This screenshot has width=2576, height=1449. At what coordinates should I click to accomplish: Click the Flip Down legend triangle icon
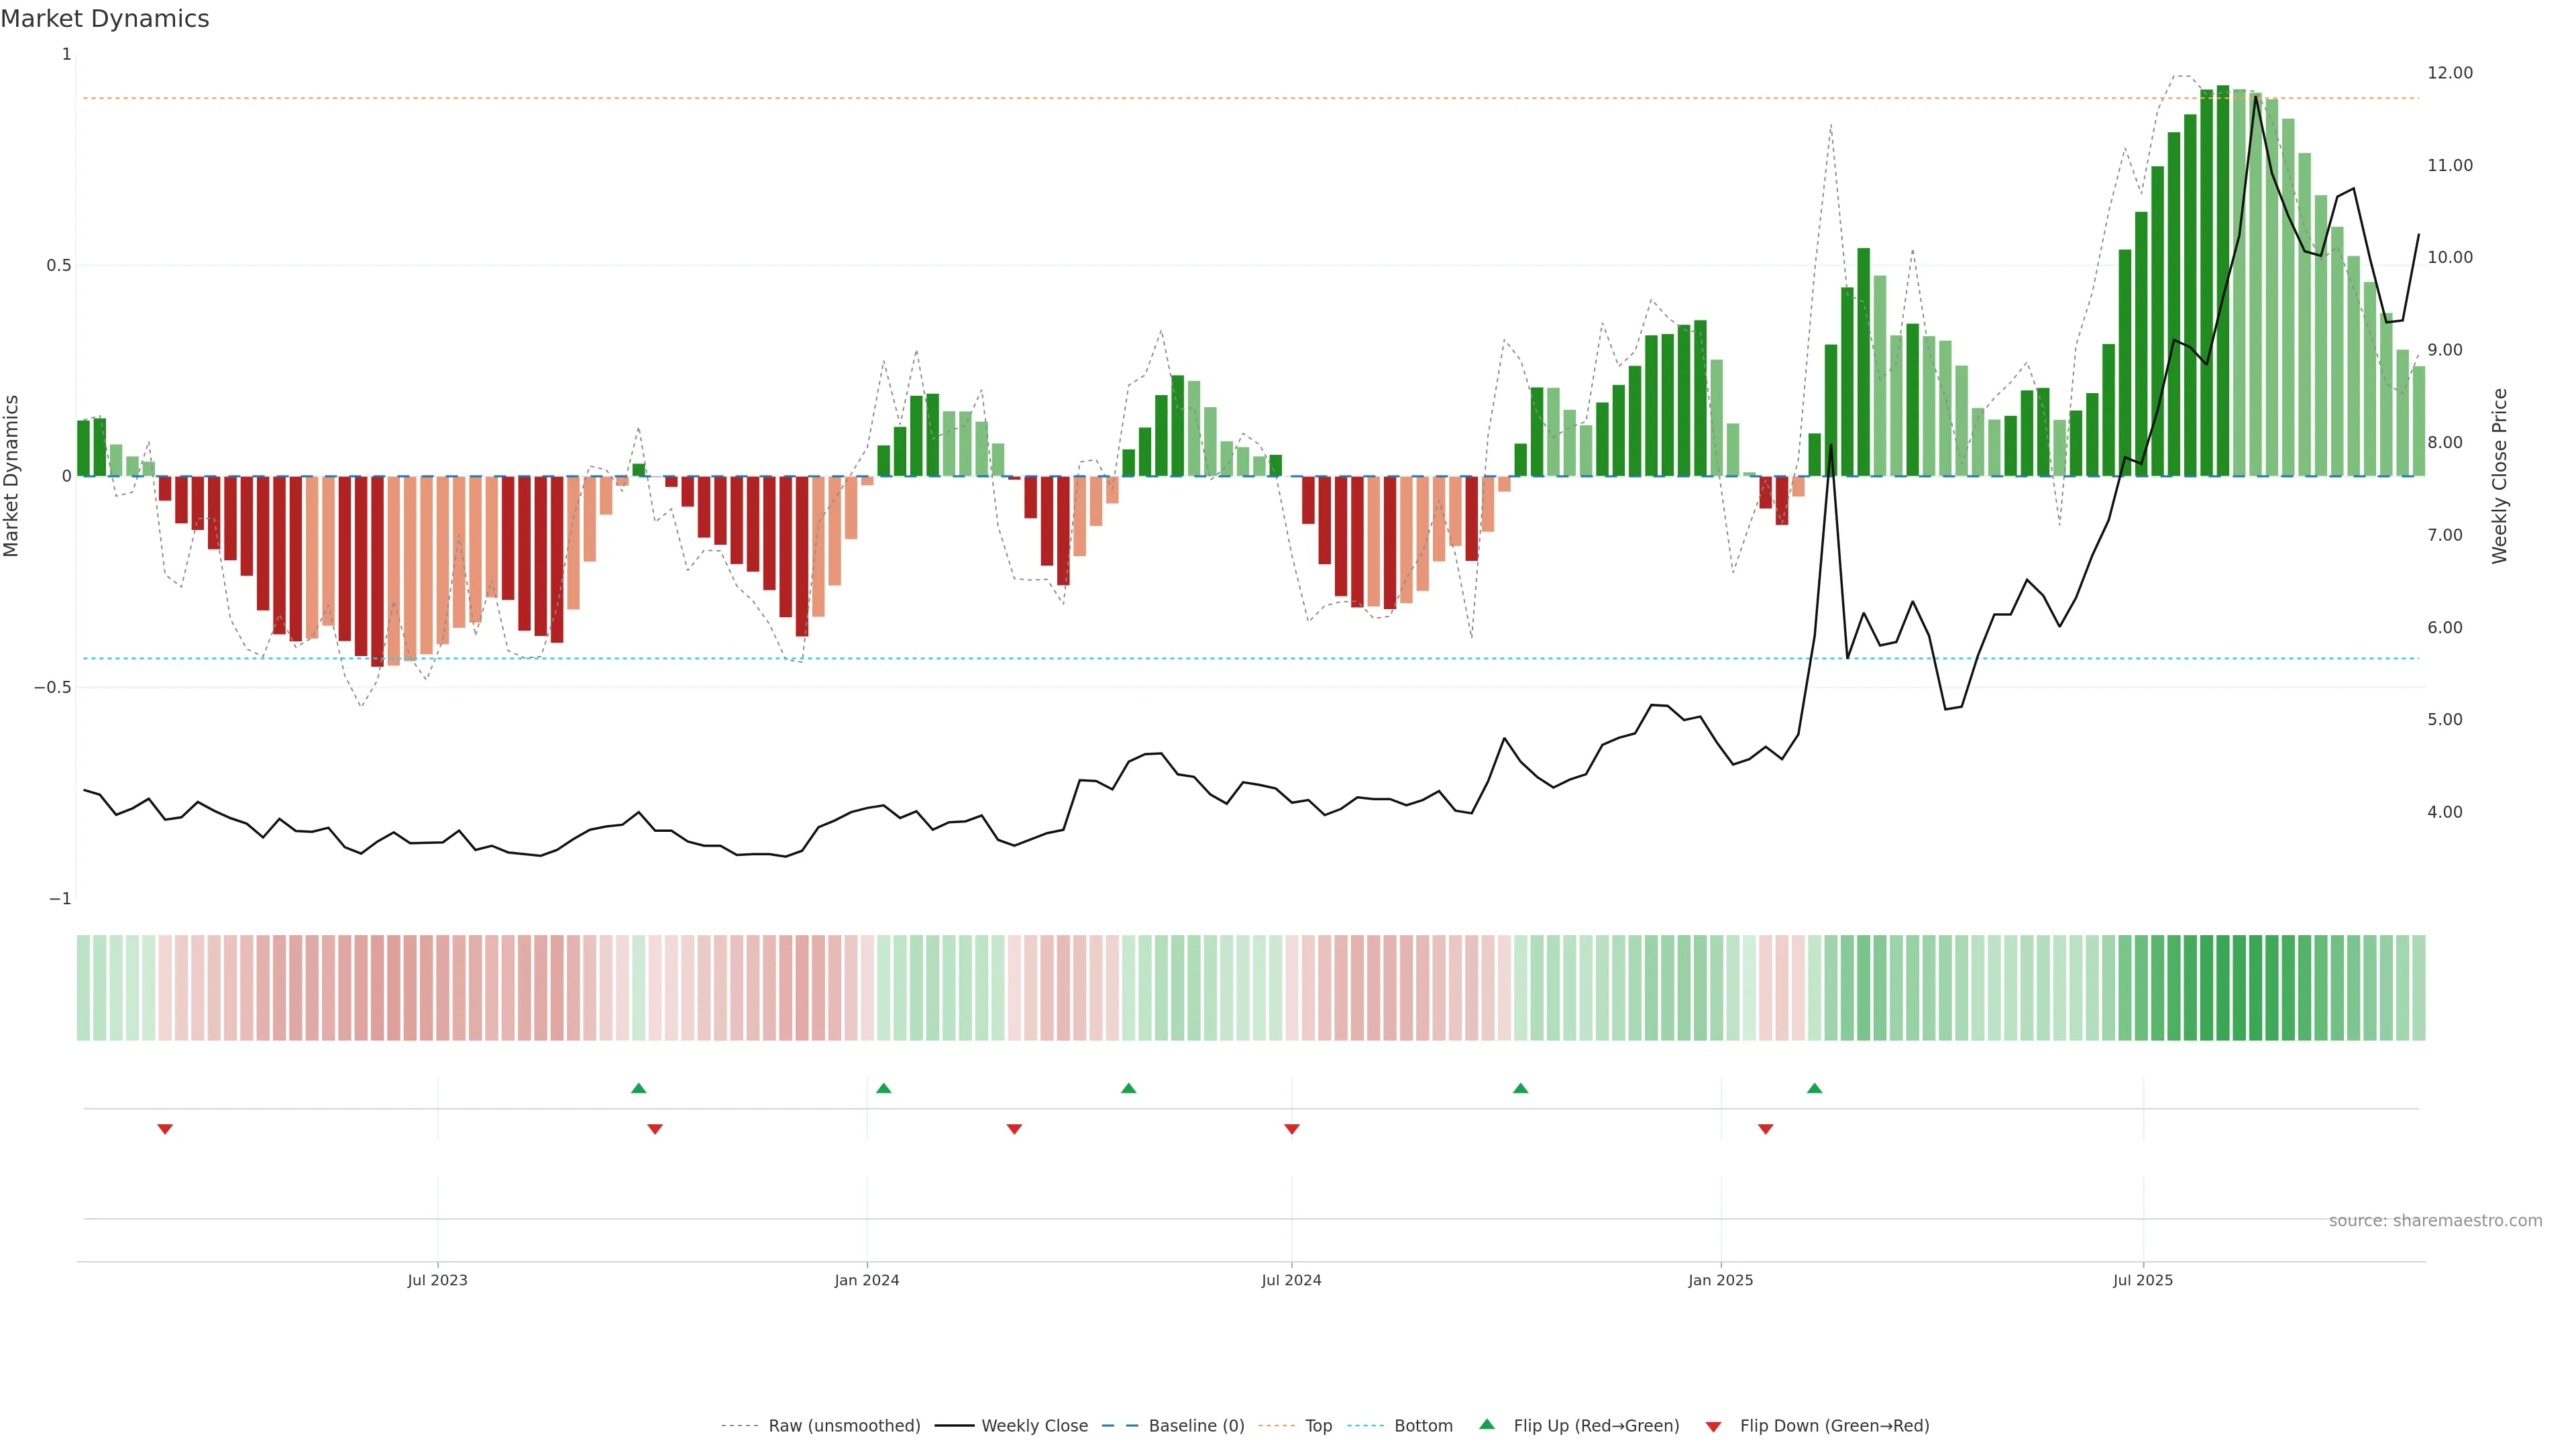(1713, 1426)
